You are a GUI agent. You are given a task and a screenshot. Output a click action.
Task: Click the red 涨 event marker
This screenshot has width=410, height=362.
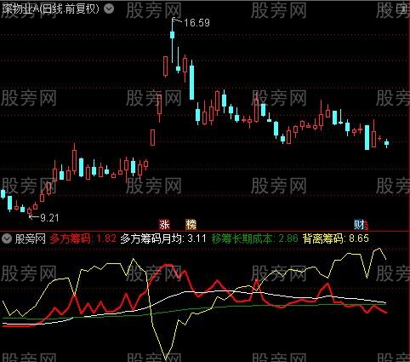point(164,225)
